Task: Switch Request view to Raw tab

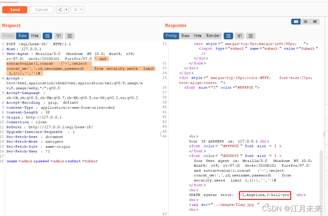Action: click(23, 36)
